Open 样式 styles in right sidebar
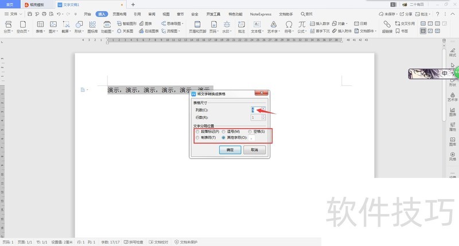Viewport: 459px width, 246px height. [453, 52]
